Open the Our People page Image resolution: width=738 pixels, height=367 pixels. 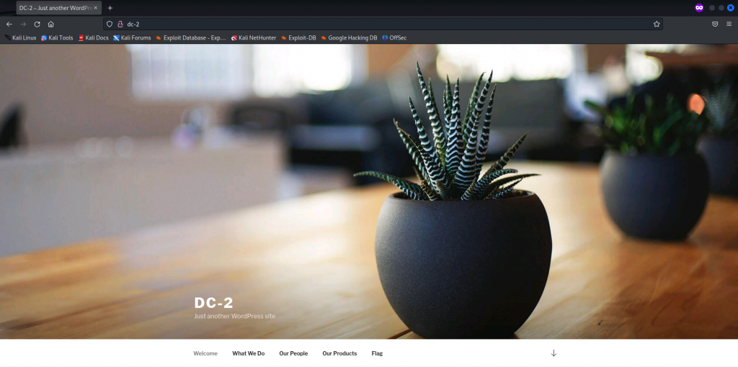coord(293,353)
